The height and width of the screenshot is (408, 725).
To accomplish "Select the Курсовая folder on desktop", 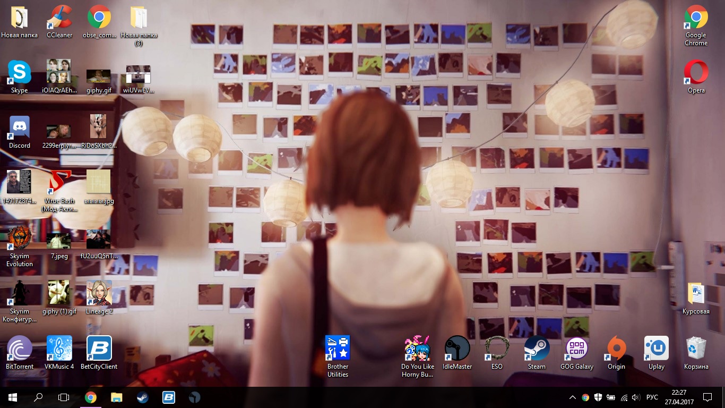I will 696,297.
